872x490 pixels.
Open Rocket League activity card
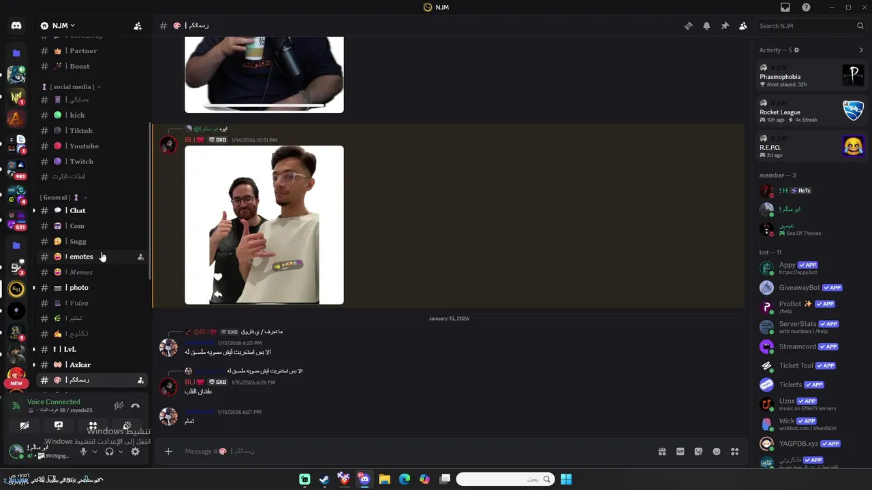coord(811,110)
